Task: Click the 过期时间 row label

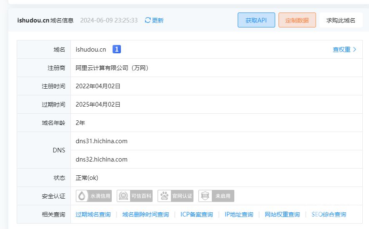Action: 53,105
